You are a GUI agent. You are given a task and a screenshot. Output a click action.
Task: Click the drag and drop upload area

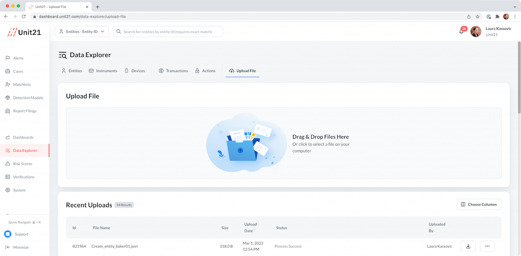click(284, 143)
